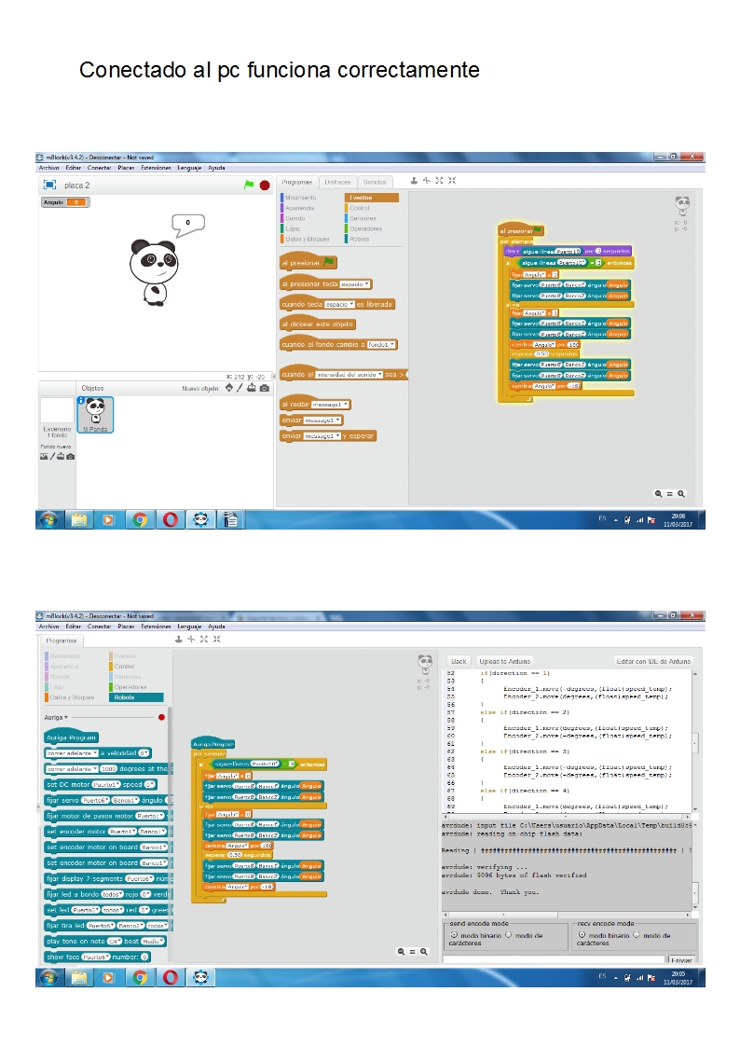740x1047 pixels.
Task: Open Conectar menu in top window
Action: tap(99, 168)
